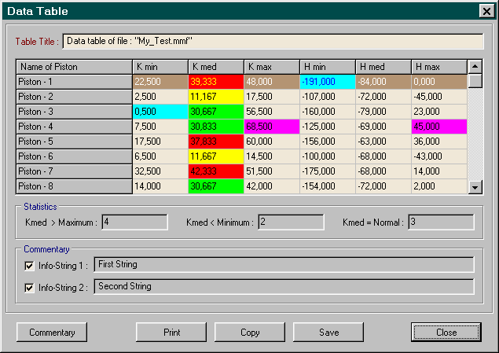The height and width of the screenshot is (353, 499).
Task: Click the Save button
Action: pyautogui.click(x=328, y=333)
